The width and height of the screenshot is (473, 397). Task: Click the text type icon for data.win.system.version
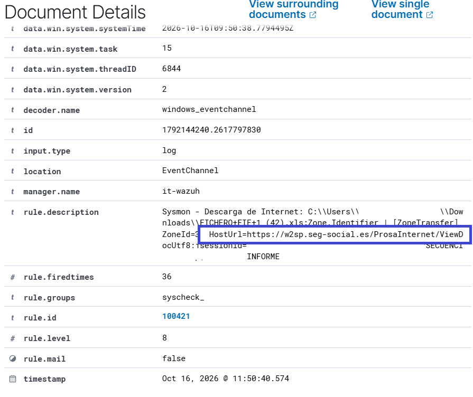pyautogui.click(x=12, y=90)
